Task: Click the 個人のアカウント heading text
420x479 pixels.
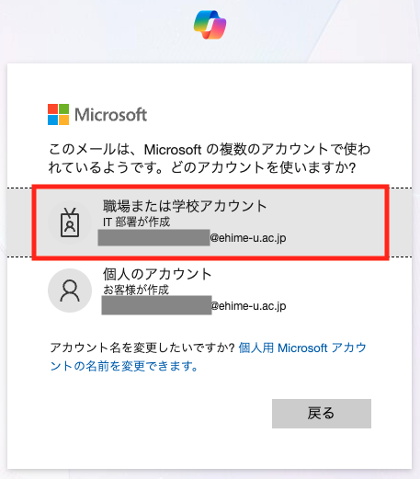Action: coord(157,274)
